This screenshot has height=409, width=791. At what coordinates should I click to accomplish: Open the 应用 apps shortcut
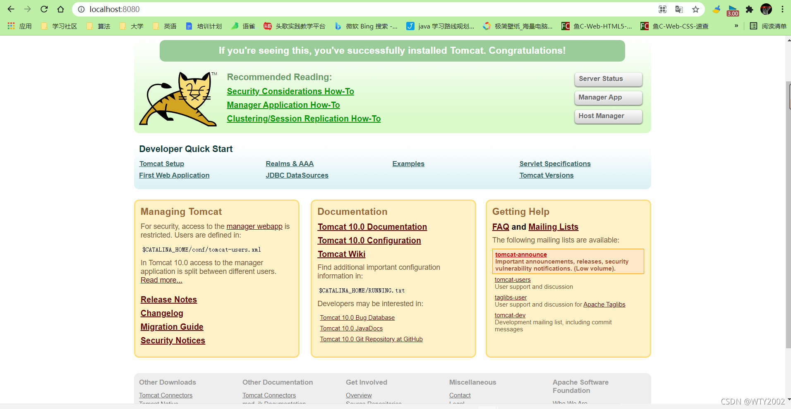click(19, 26)
